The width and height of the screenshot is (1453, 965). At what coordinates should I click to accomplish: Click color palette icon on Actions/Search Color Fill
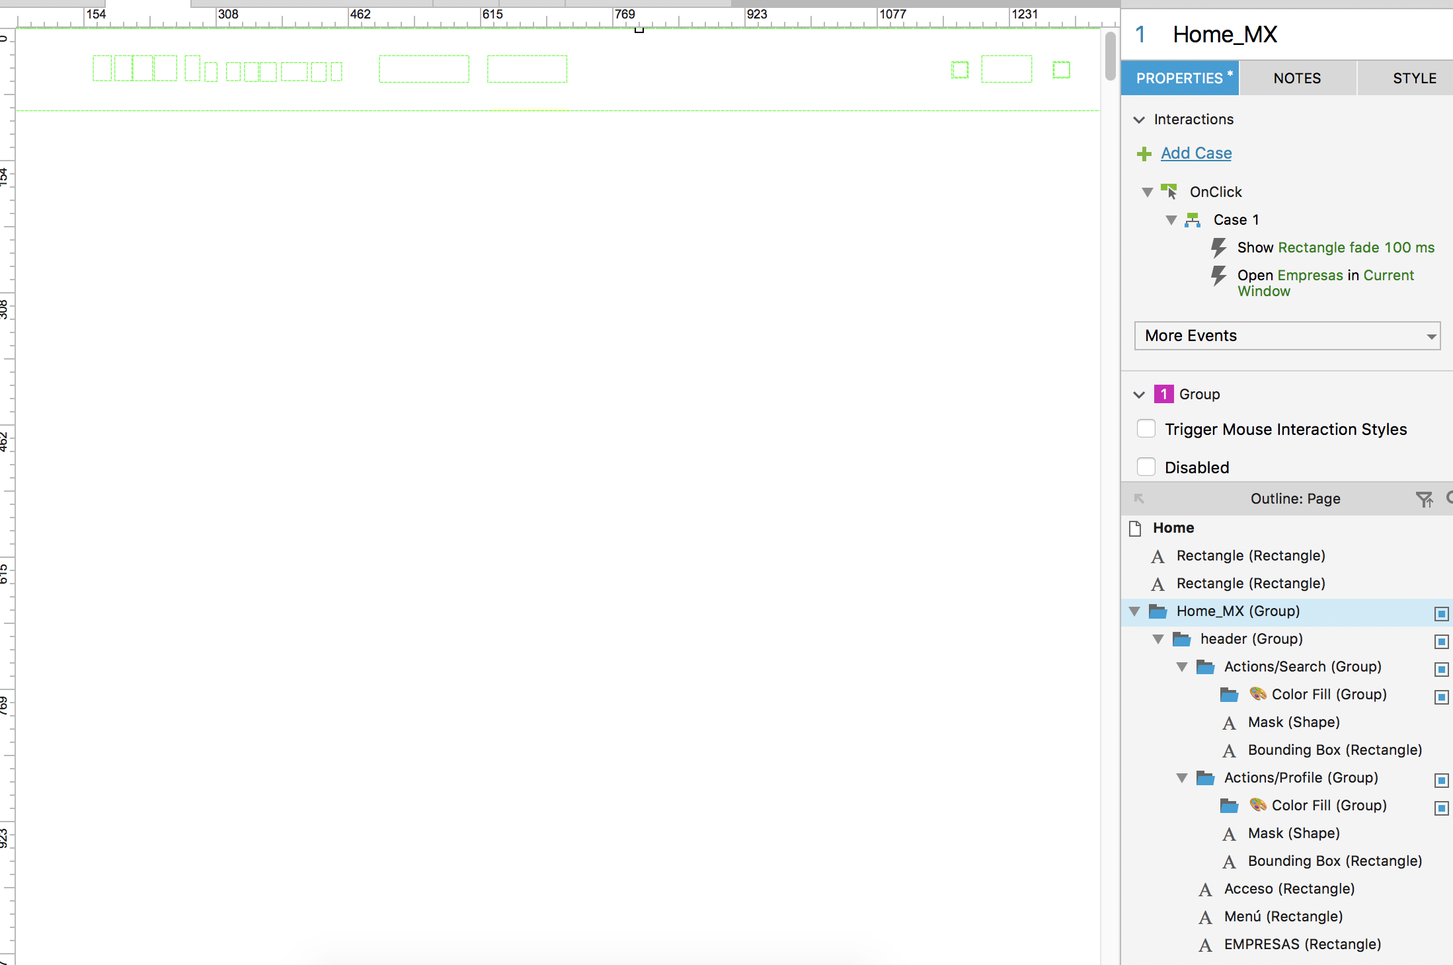[x=1258, y=694]
